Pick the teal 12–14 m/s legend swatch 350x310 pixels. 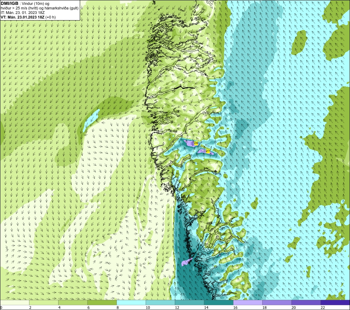point(189,303)
